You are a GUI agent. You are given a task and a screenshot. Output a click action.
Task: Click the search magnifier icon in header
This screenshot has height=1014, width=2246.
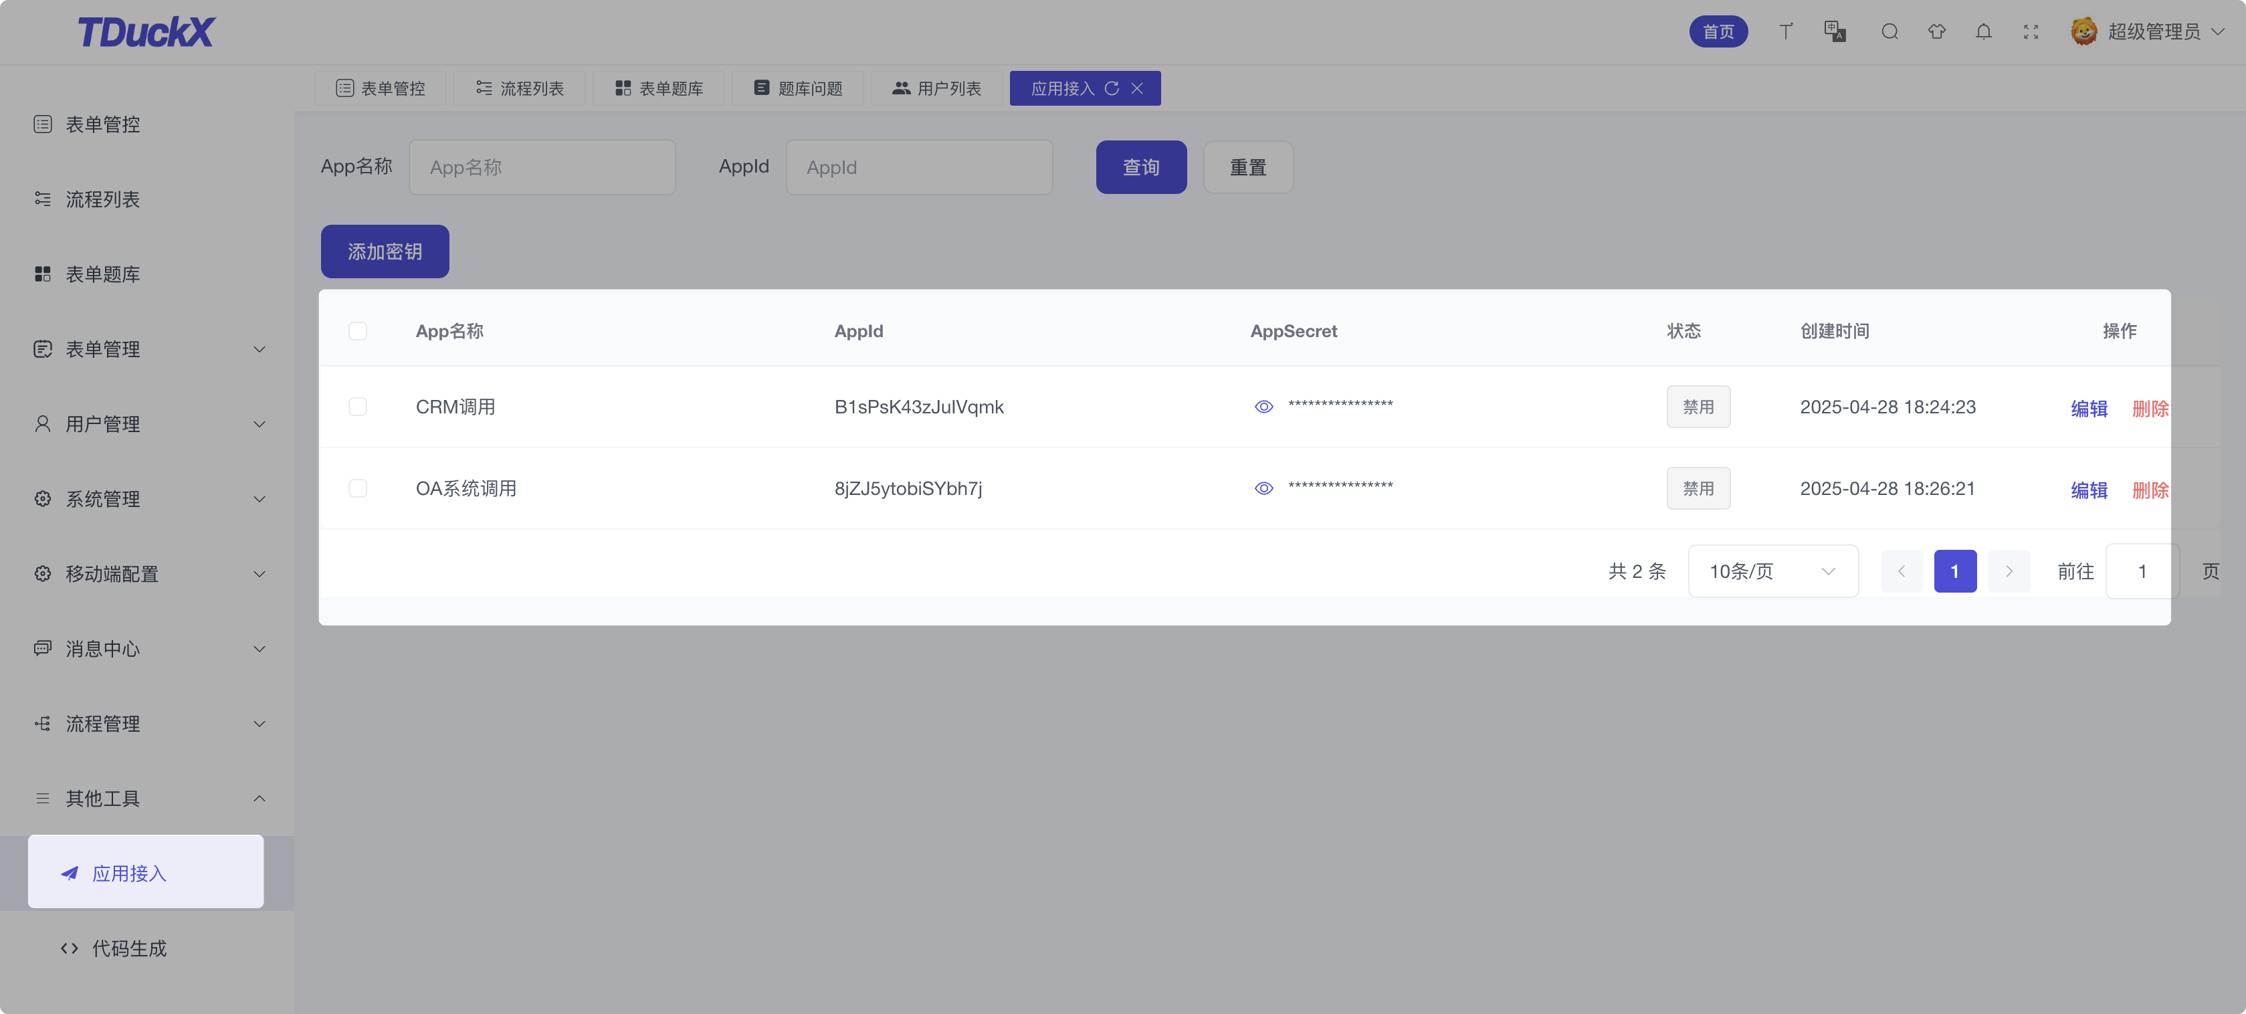(1890, 32)
